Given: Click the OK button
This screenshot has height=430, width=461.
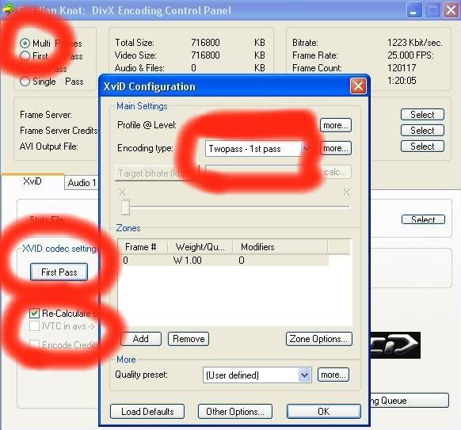Looking at the screenshot, I should (x=324, y=412).
